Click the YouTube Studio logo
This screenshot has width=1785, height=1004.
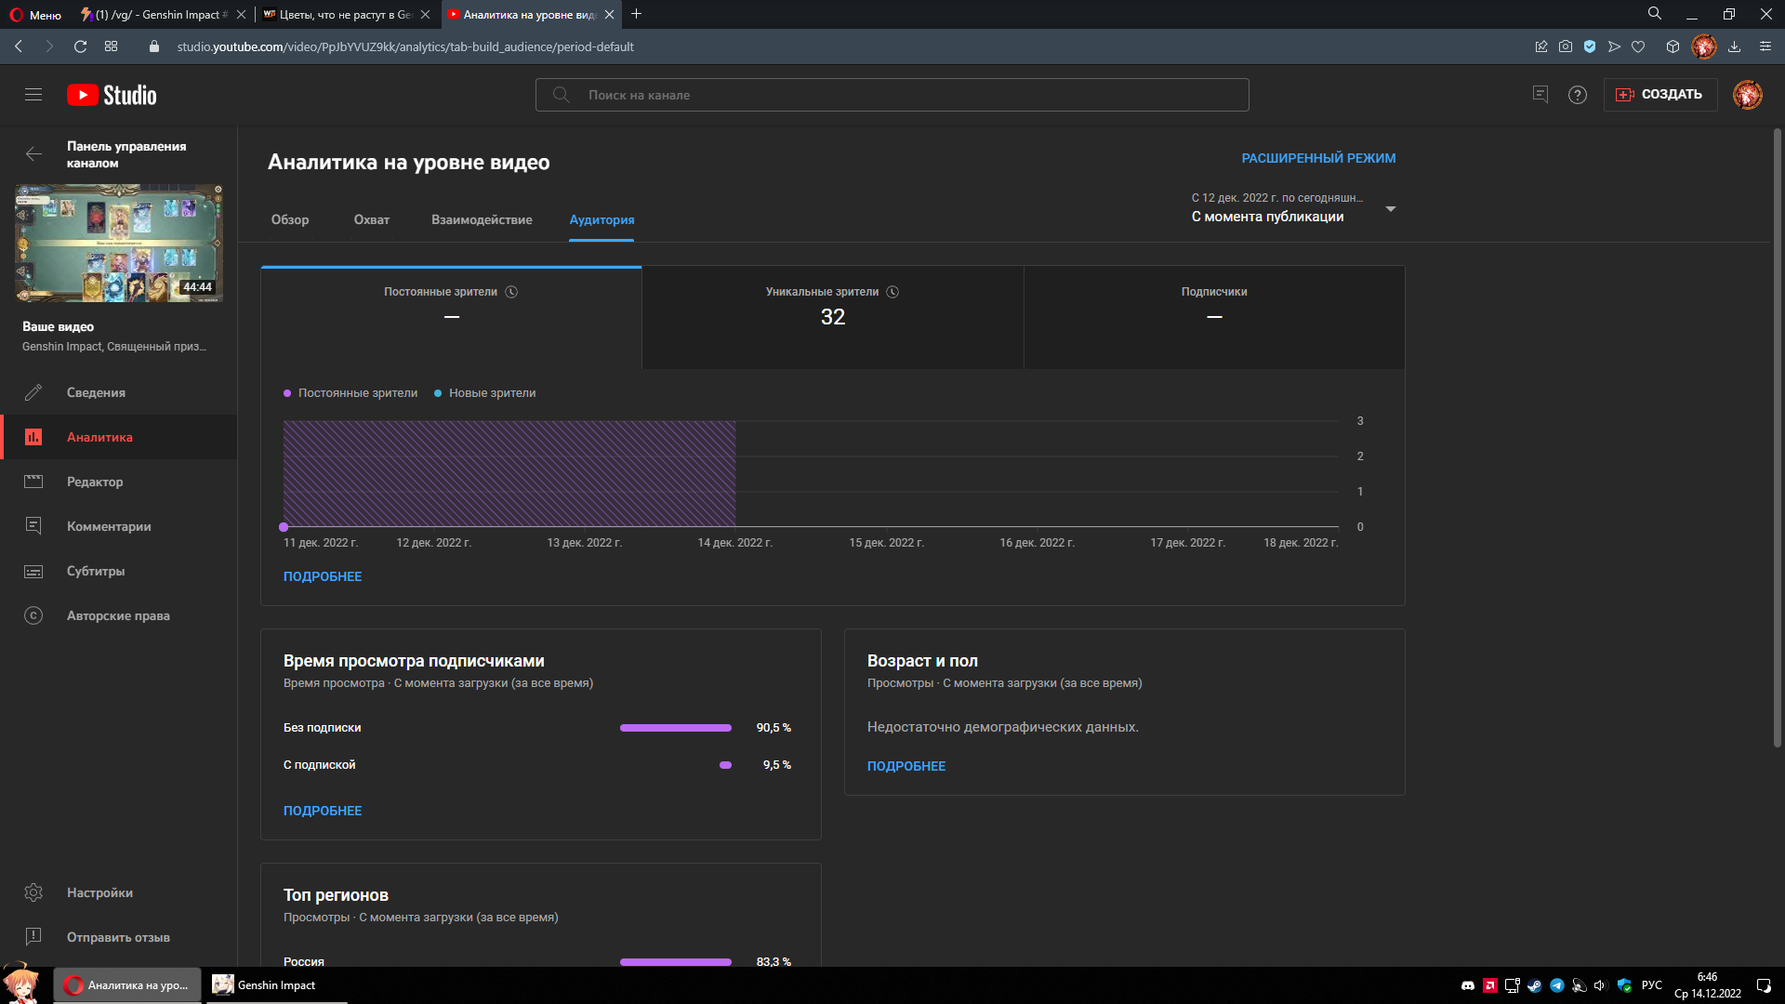(112, 95)
